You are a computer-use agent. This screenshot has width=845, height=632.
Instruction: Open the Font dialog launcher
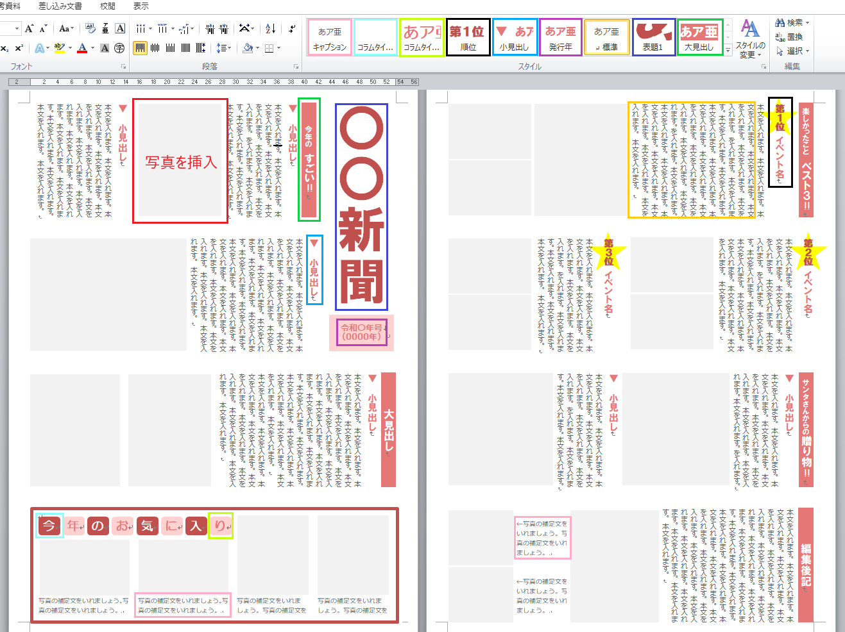pos(124,67)
